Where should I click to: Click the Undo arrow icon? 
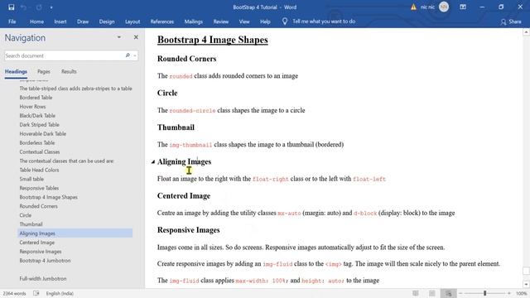[23, 7]
